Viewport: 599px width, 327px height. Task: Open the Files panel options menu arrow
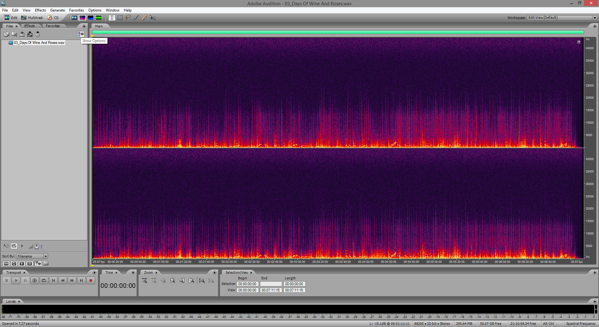(84, 26)
